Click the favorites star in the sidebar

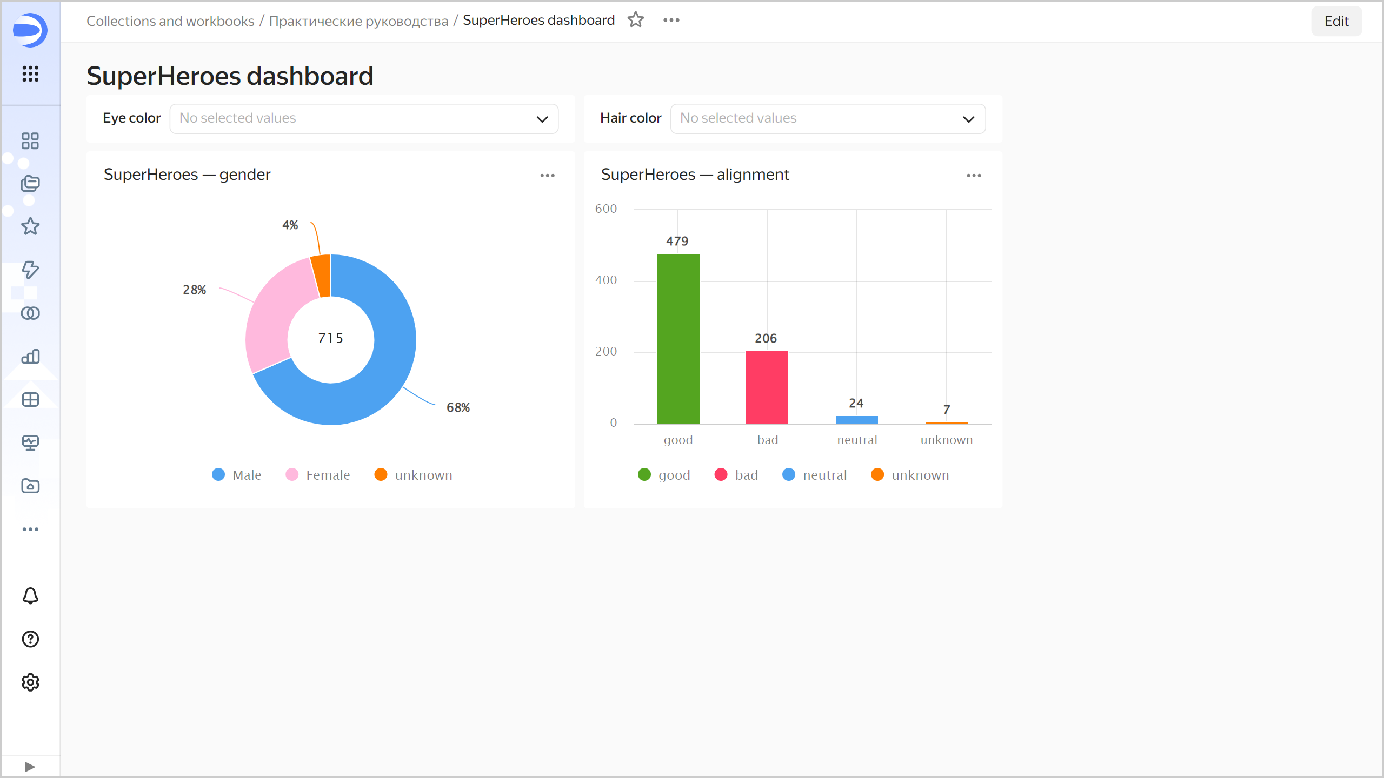30,226
